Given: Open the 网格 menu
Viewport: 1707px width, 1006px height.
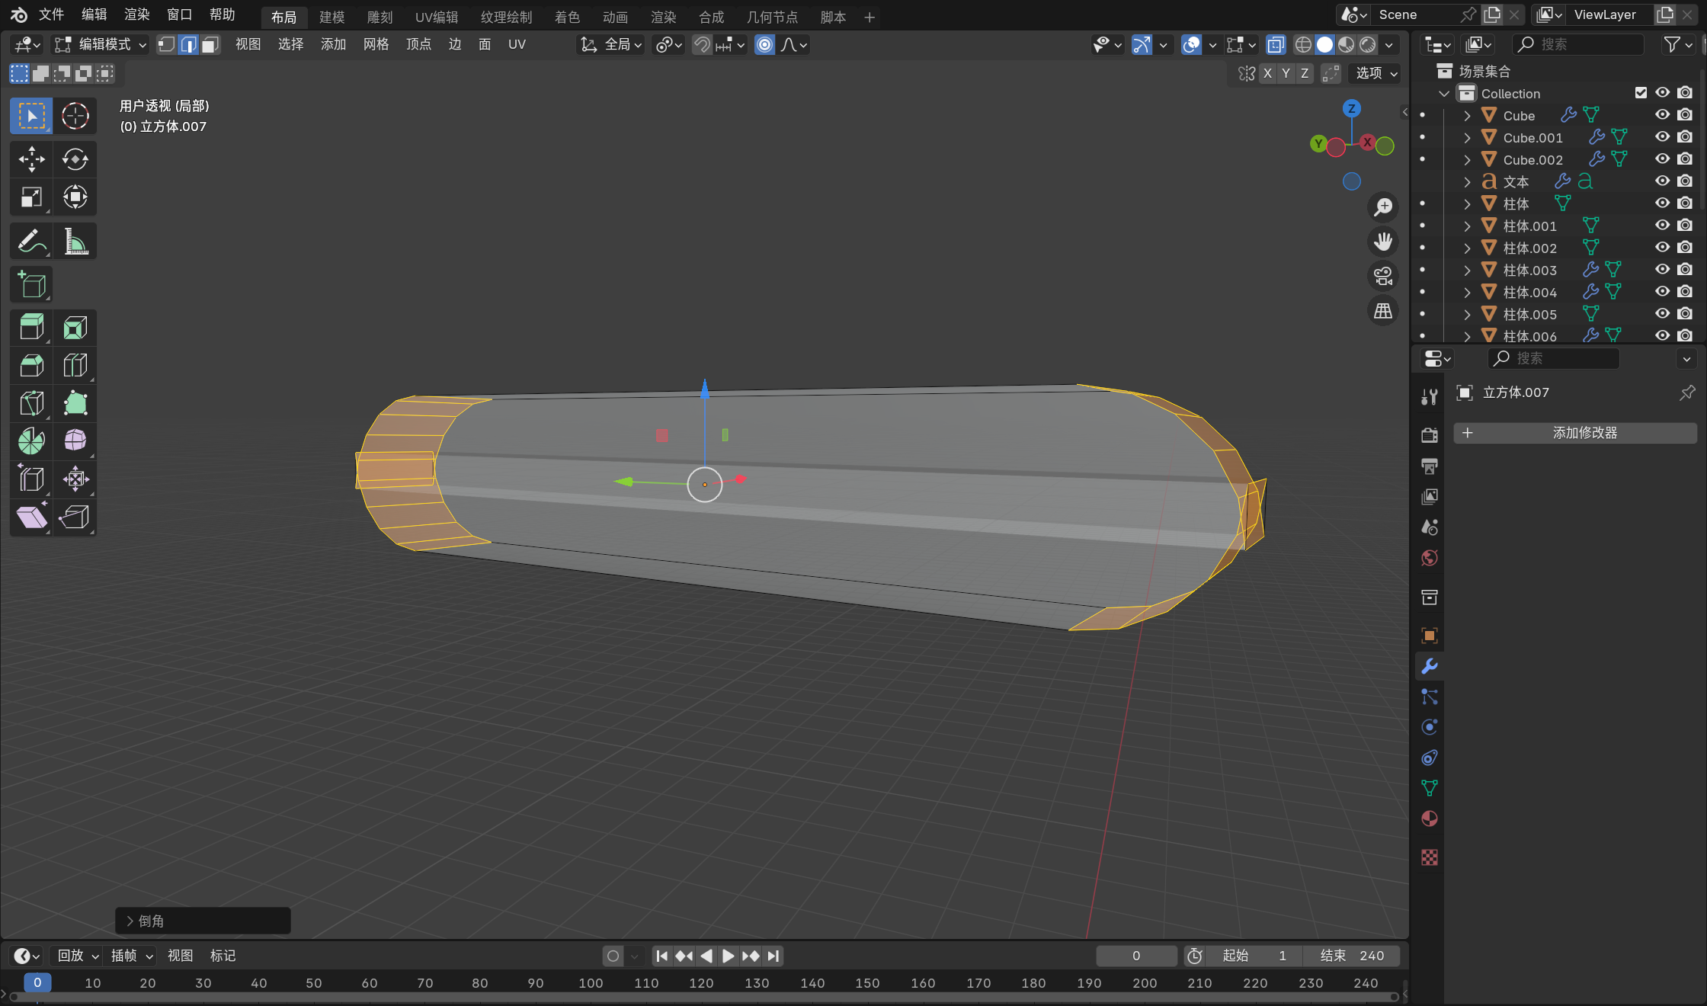Looking at the screenshot, I should tap(376, 45).
